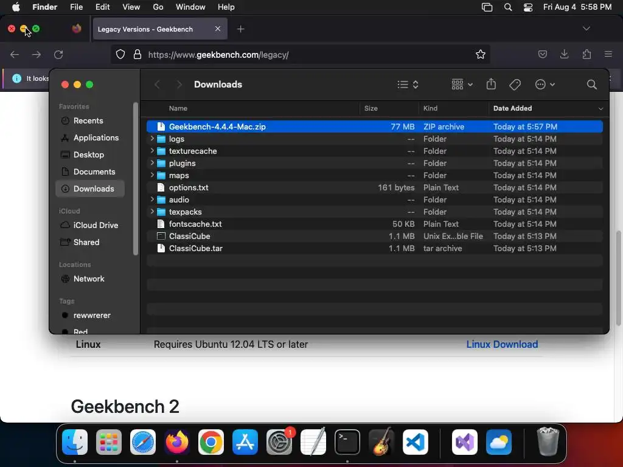
Task: Expand the plugins folder
Action: 152,163
